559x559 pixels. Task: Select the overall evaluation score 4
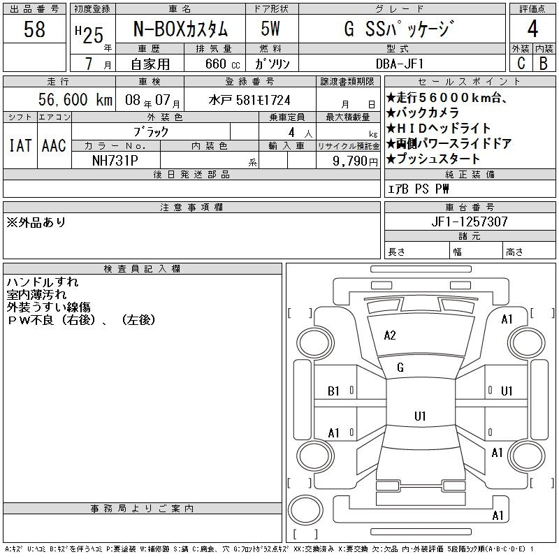[x=532, y=29]
